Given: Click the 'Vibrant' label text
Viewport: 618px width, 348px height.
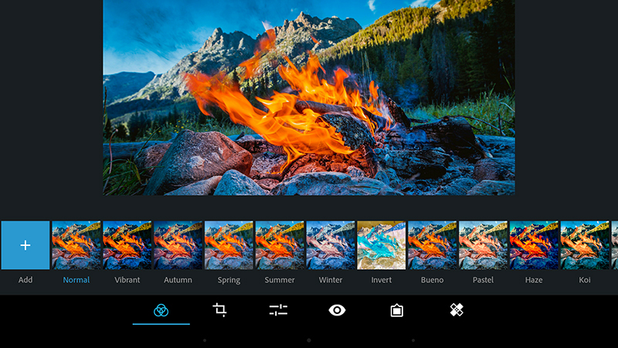Looking at the screenshot, I should (x=127, y=280).
